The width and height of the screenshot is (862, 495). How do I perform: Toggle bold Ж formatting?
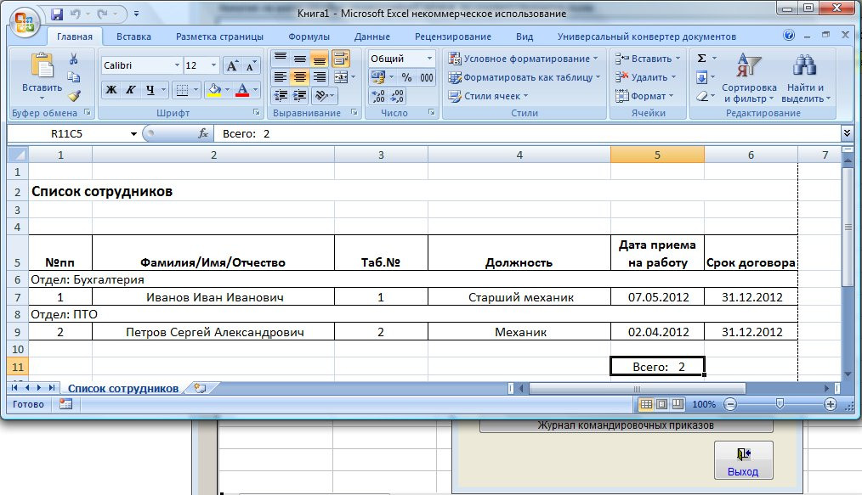(x=111, y=90)
